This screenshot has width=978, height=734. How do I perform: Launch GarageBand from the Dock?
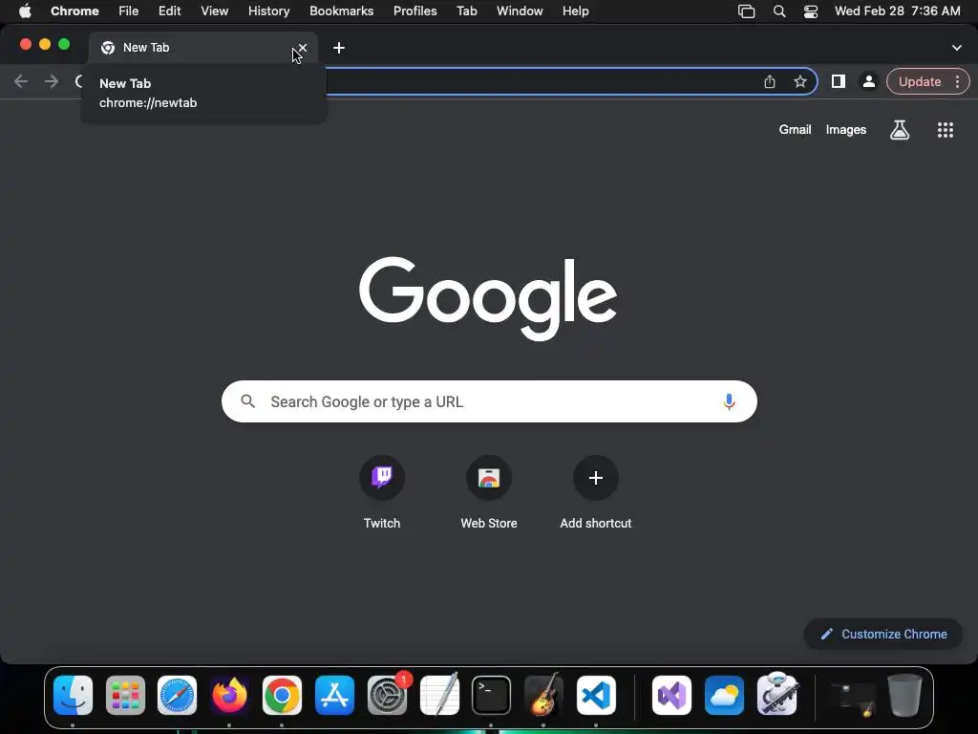(x=543, y=696)
